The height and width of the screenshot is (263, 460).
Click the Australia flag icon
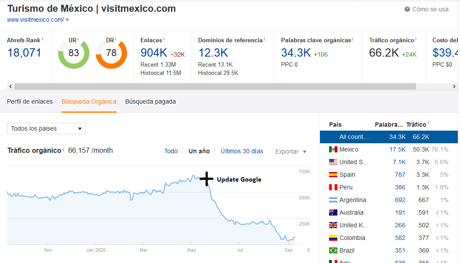pyautogui.click(x=333, y=212)
